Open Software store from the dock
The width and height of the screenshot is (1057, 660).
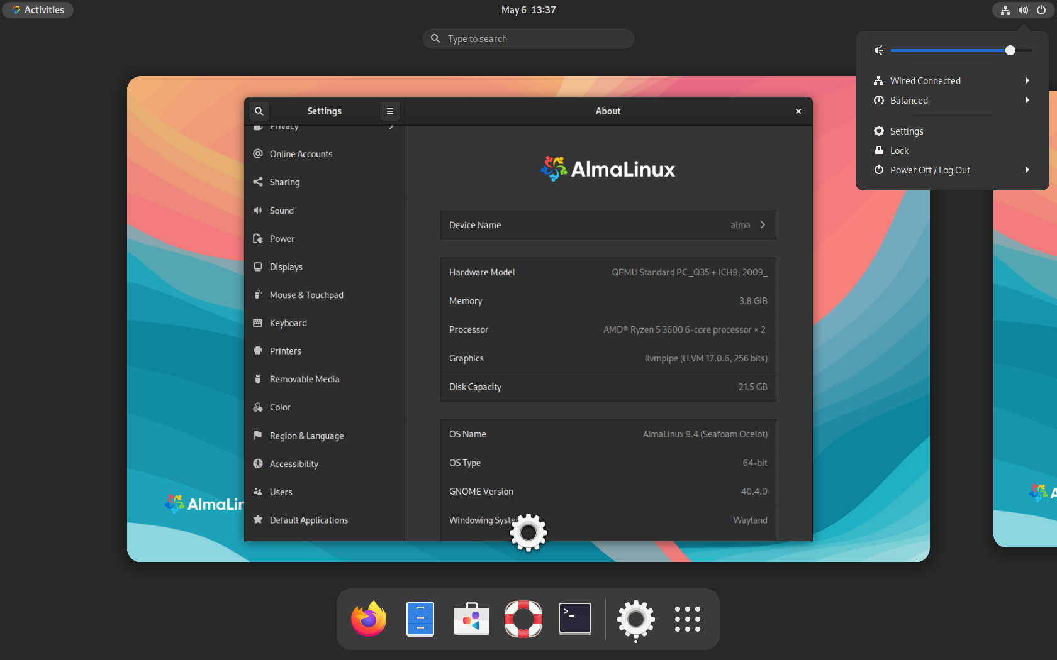pos(472,619)
